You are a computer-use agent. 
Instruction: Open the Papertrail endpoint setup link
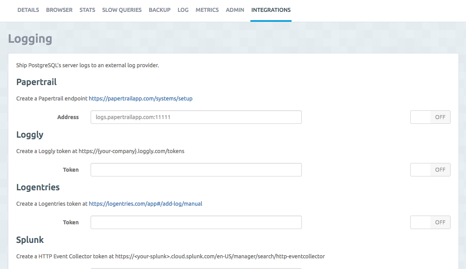[140, 98]
